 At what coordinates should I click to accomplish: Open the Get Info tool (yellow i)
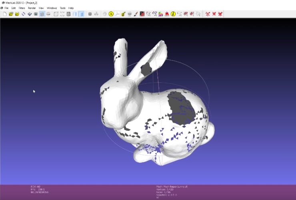173,14
